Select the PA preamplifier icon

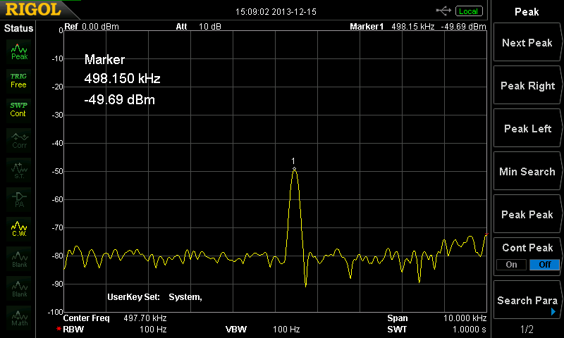pyautogui.click(x=19, y=199)
